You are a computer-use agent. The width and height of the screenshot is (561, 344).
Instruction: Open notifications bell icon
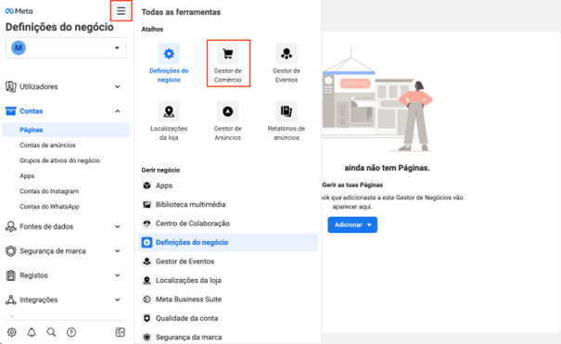point(32,332)
